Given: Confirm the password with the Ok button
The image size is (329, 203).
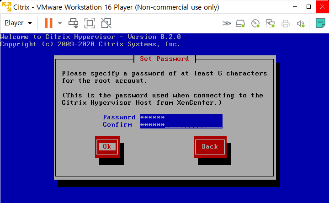Looking at the screenshot, I should (107, 146).
